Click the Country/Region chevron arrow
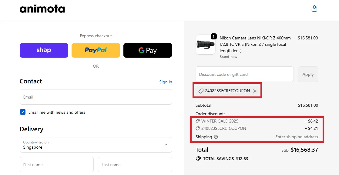The image size is (339, 175). 166,145
